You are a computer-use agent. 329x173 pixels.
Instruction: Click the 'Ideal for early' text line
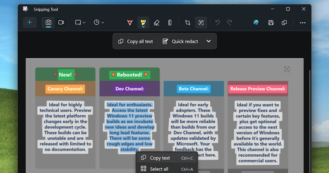pos(193,105)
